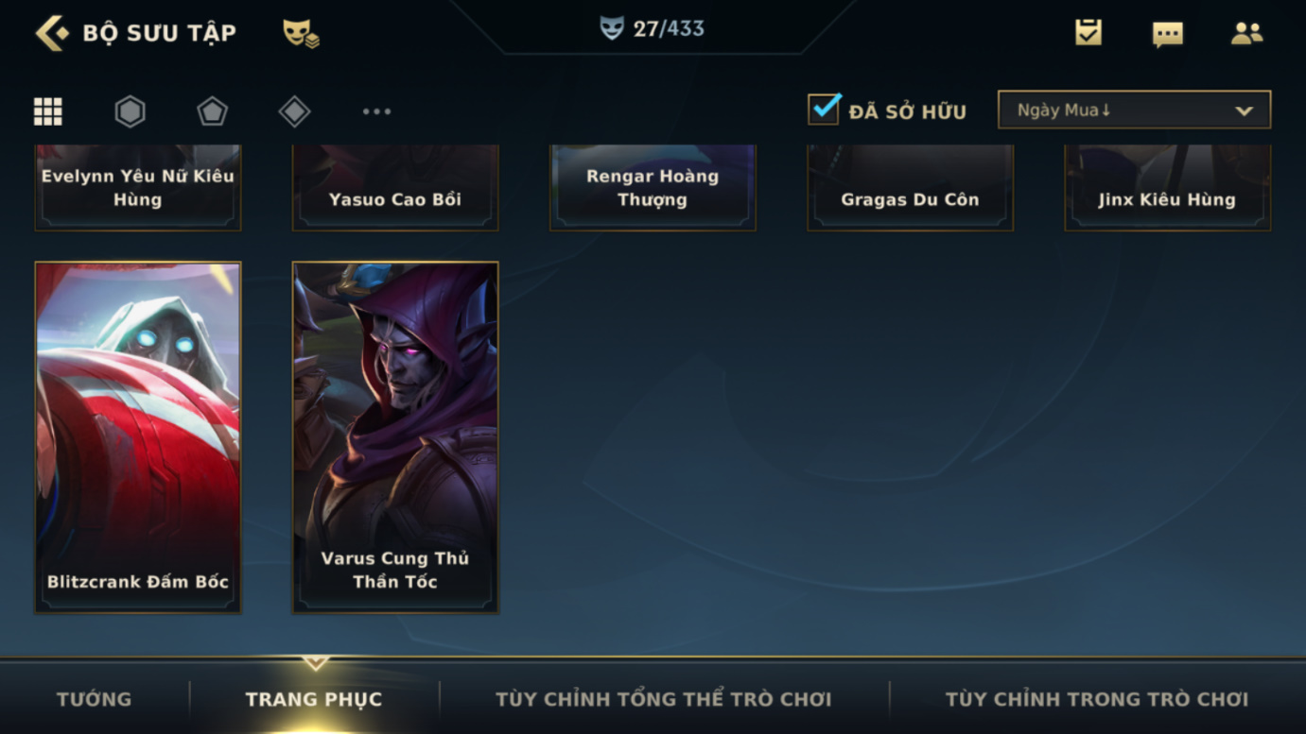The width and height of the screenshot is (1306, 734).
Task: Select the Blitzcrank Đấm Bốc skin card
Action: (x=138, y=437)
